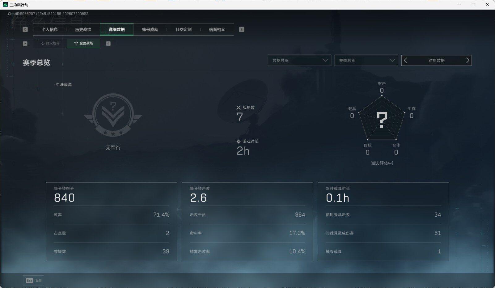Click the 对局数据 selector label
495x288 pixels.
436,61
